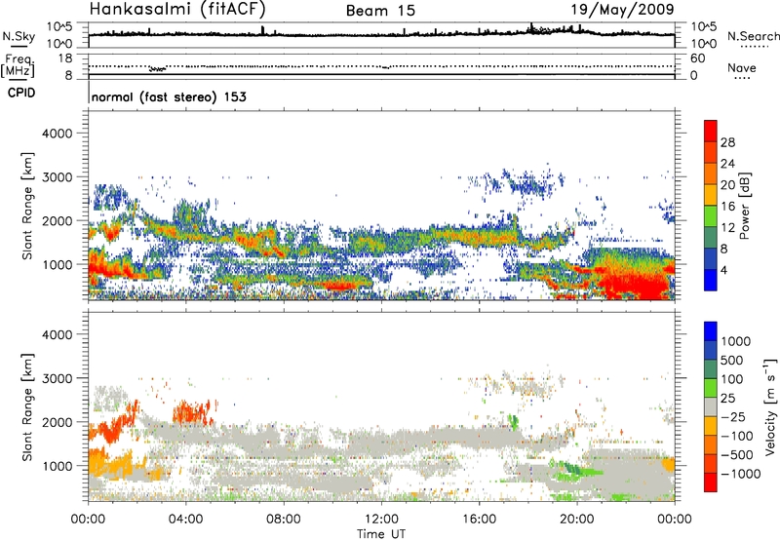Screen dimensions: 780x540
Task: Click the '04:00' time tick label
Action: click(x=186, y=520)
